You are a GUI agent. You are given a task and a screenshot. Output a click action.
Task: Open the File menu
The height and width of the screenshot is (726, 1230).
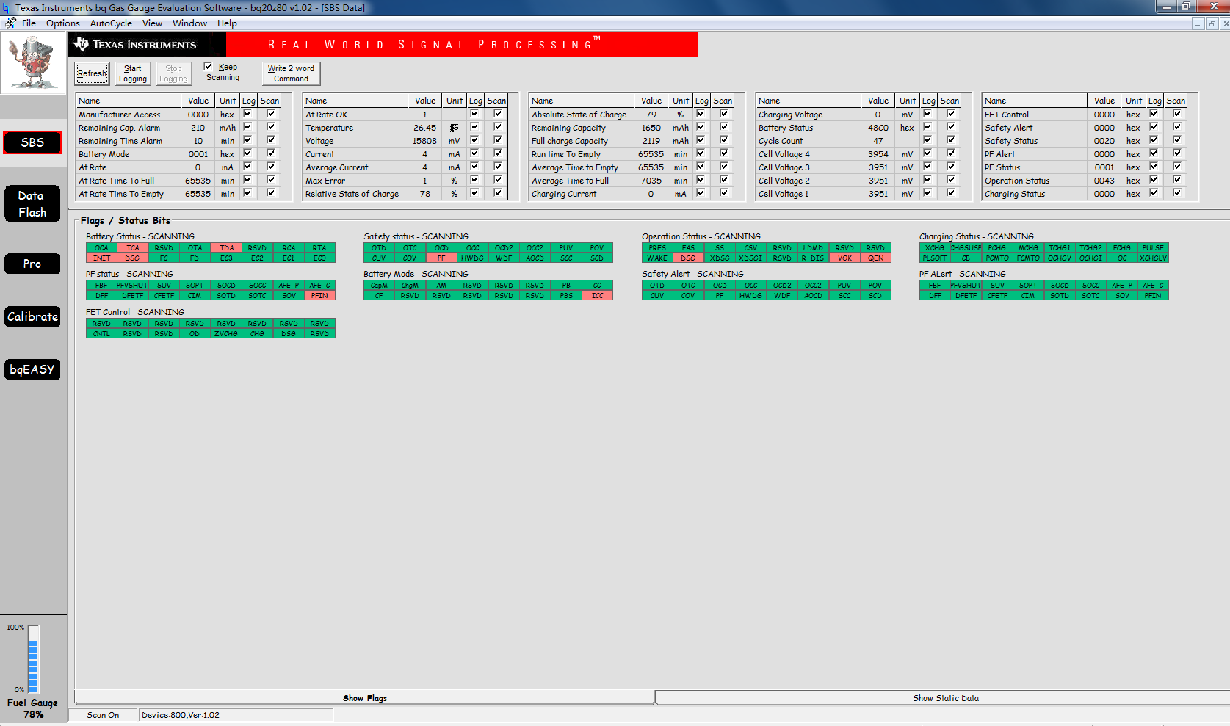(29, 23)
